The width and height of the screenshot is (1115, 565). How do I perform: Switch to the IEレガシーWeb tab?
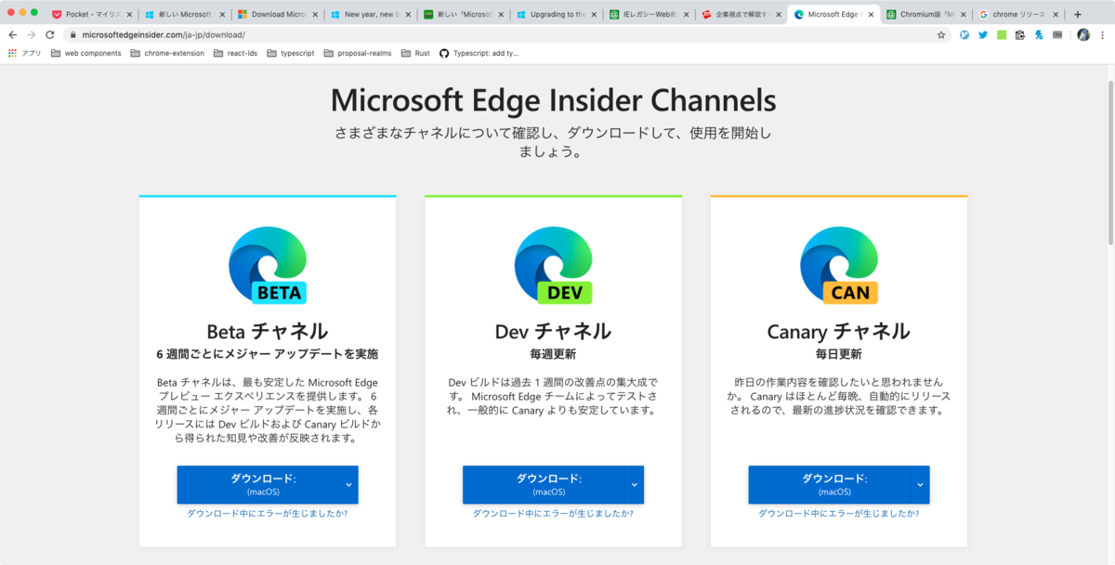[648, 15]
